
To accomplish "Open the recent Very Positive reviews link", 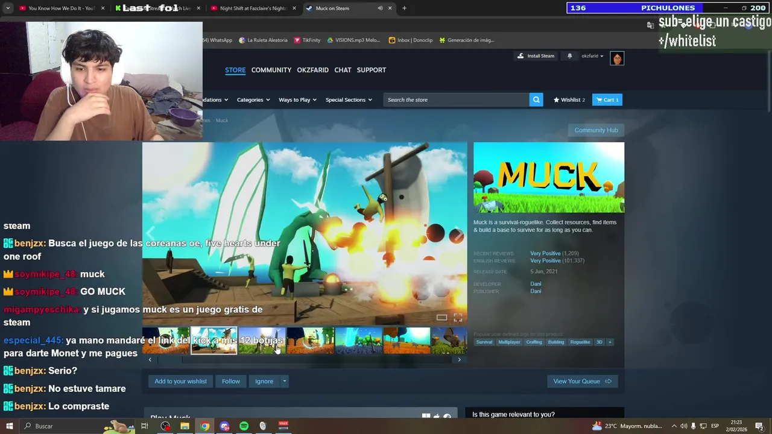I will (x=545, y=253).
